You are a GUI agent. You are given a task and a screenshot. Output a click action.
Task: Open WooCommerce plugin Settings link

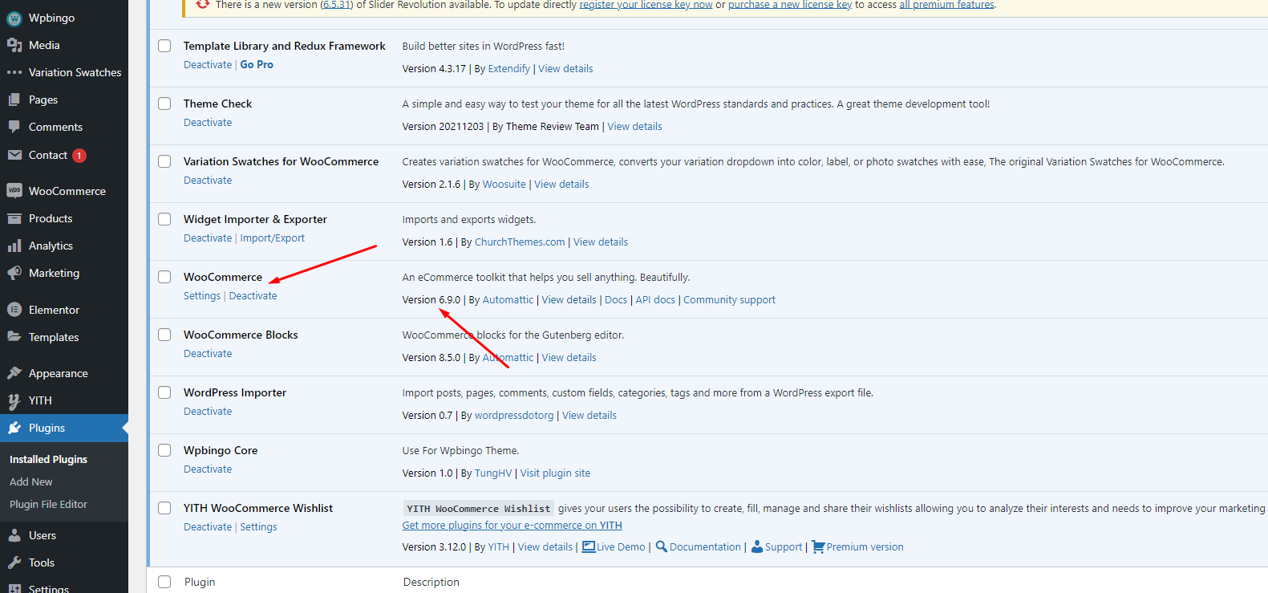point(202,295)
